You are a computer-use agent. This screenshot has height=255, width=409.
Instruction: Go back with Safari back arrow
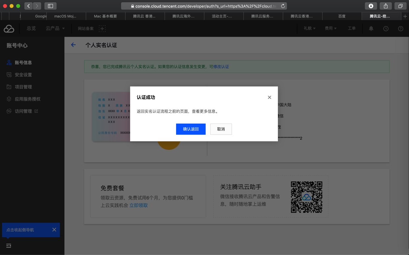(29, 6)
